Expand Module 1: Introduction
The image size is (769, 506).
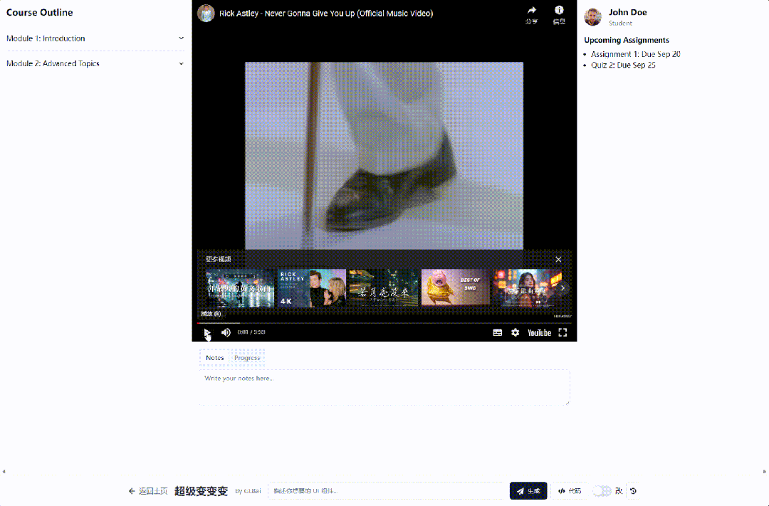pyautogui.click(x=95, y=38)
